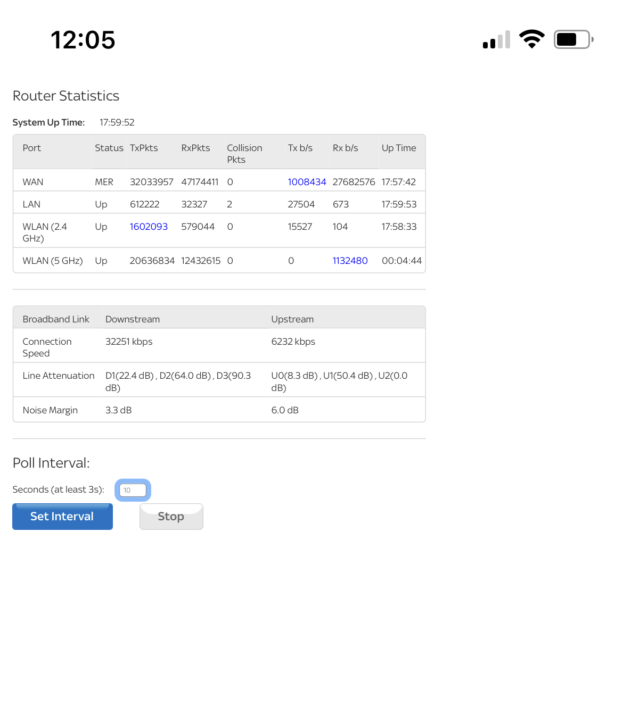
Task: Select the LAN port row label
Action: pyautogui.click(x=31, y=204)
